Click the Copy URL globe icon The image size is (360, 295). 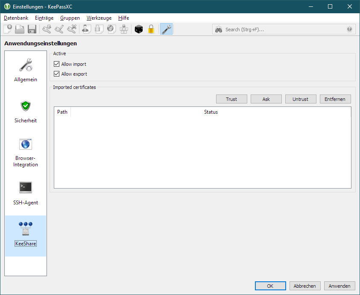[x=111, y=29]
